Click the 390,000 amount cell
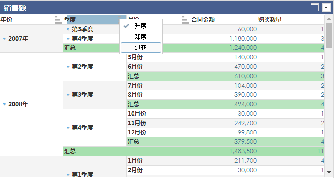334x178 pixels. 223,95
